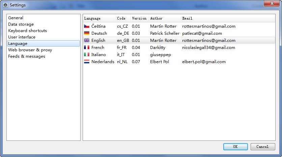Sort by the Language column header
This screenshot has width=282, height=157.
pyautogui.click(x=99, y=18)
